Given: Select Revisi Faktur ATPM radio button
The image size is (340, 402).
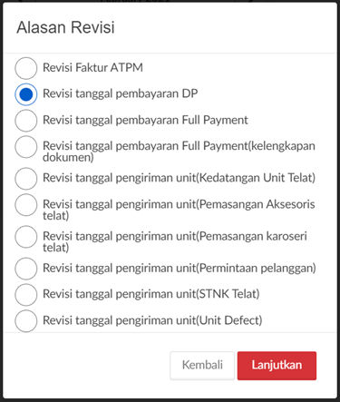Looking at the screenshot, I should [26, 68].
